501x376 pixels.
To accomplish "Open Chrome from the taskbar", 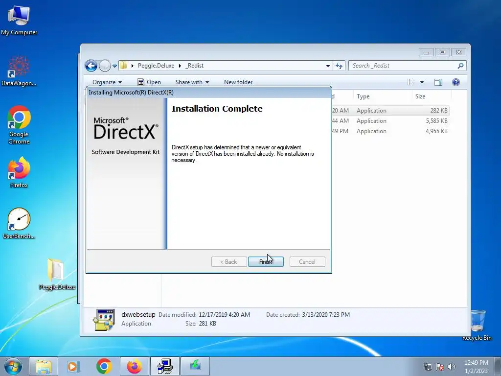I will [104, 366].
